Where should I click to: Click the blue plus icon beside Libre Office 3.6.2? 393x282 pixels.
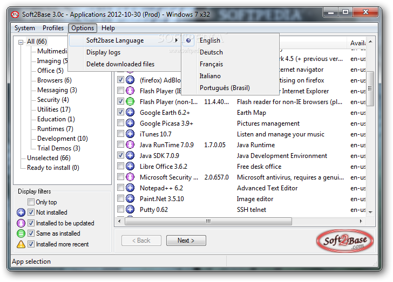pos(130,166)
